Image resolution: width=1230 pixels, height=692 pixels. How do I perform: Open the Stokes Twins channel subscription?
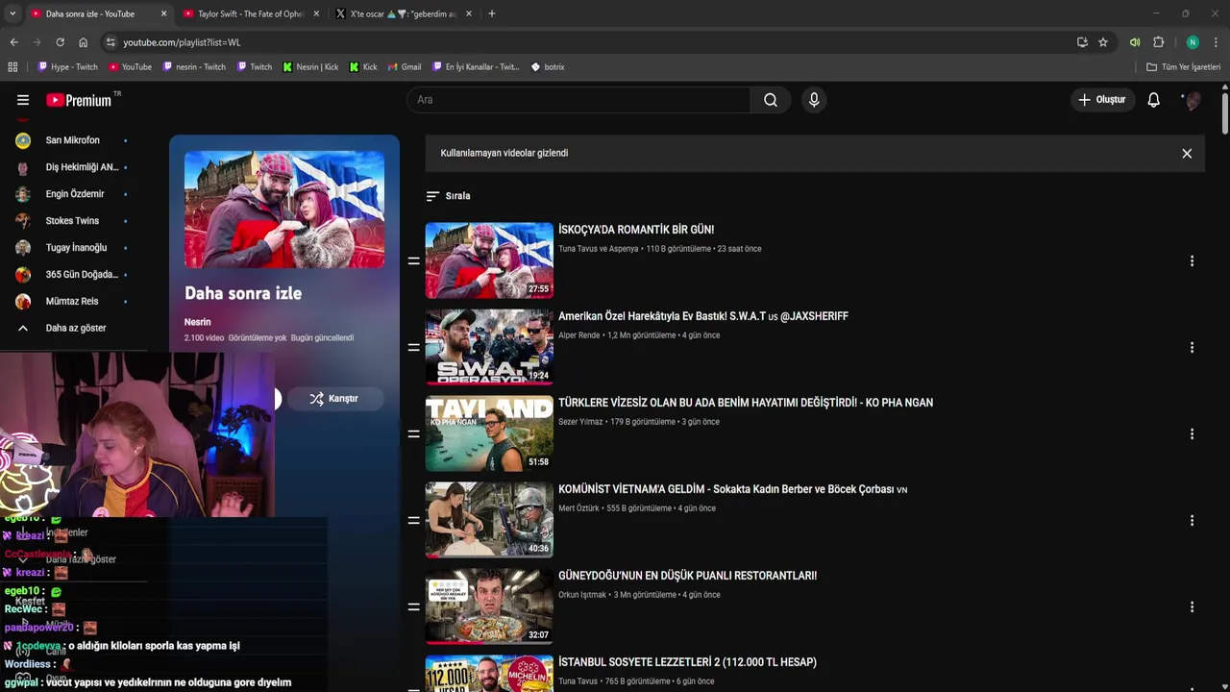pos(73,221)
